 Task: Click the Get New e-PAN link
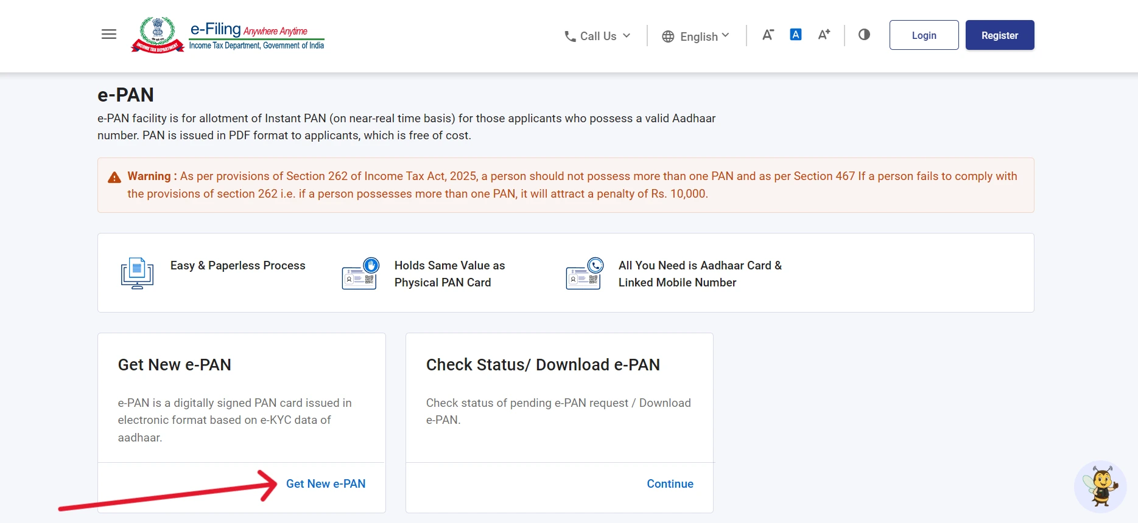(x=326, y=483)
